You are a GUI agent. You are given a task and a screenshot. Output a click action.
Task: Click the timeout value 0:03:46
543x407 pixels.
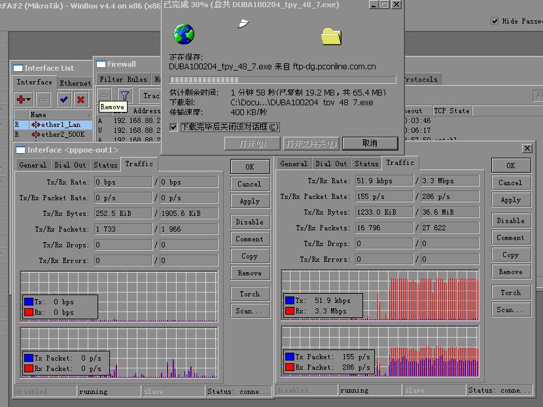[417, 120]
